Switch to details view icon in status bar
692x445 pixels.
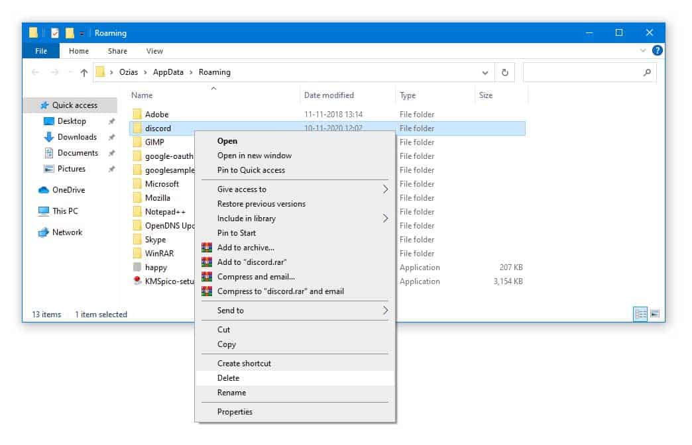point(640,314)
